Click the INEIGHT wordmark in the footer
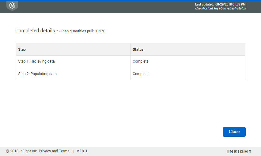Viewport: 261px width, 156px height. click(x=239, y=151)
